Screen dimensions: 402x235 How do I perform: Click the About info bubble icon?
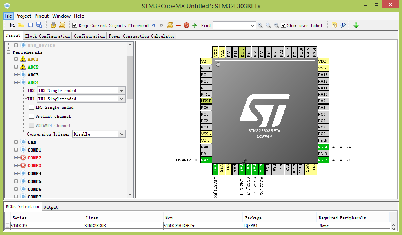[x=342, y=25]
